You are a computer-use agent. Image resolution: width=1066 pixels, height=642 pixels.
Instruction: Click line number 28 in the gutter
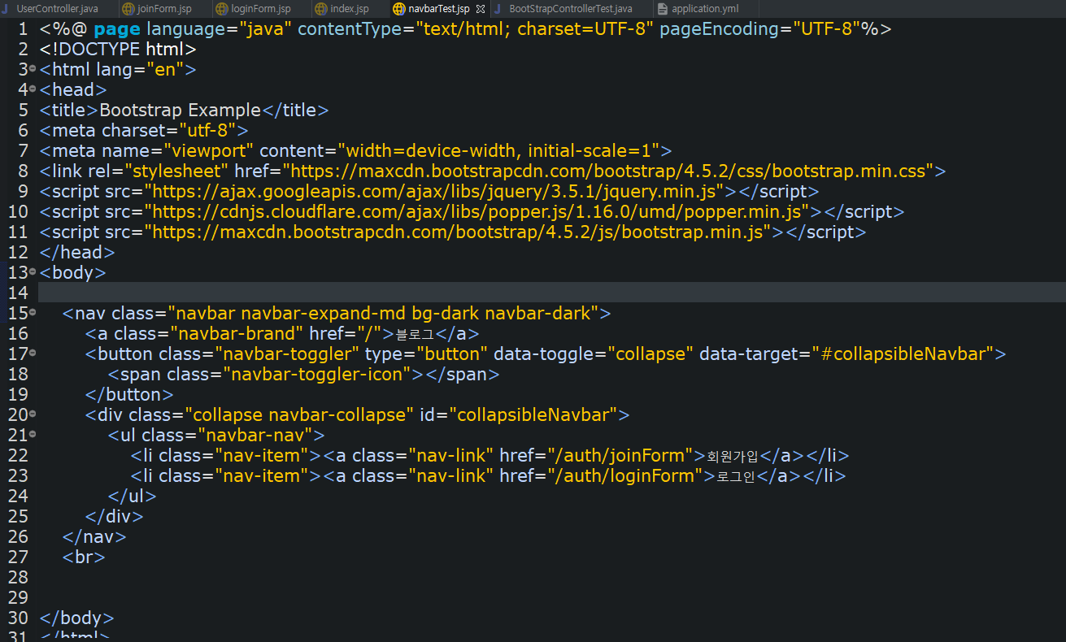pyautogui.click(x=18, y=578)
